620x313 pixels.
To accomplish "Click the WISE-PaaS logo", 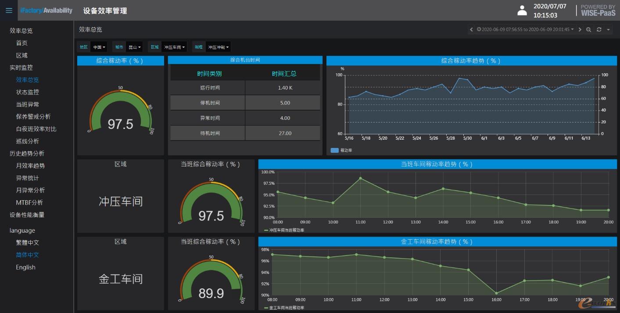I will point(598,11).
